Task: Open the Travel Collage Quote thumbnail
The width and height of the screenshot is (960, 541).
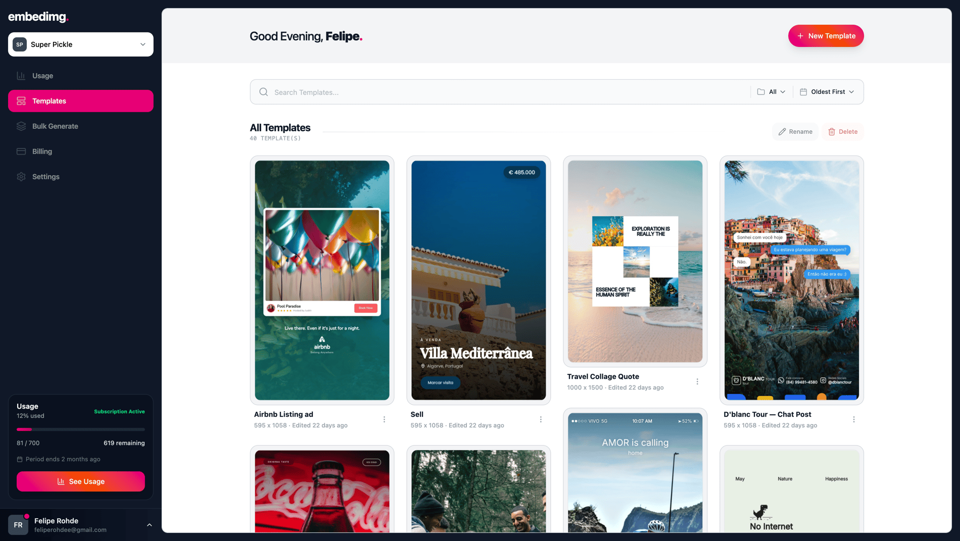Action: tap(635, 261)
